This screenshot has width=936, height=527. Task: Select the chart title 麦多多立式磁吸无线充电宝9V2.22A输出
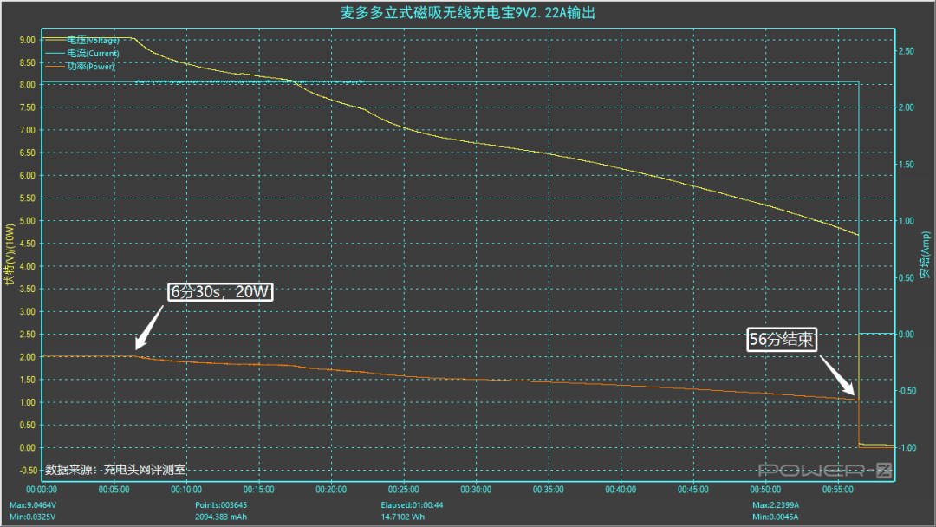(467, 12)
